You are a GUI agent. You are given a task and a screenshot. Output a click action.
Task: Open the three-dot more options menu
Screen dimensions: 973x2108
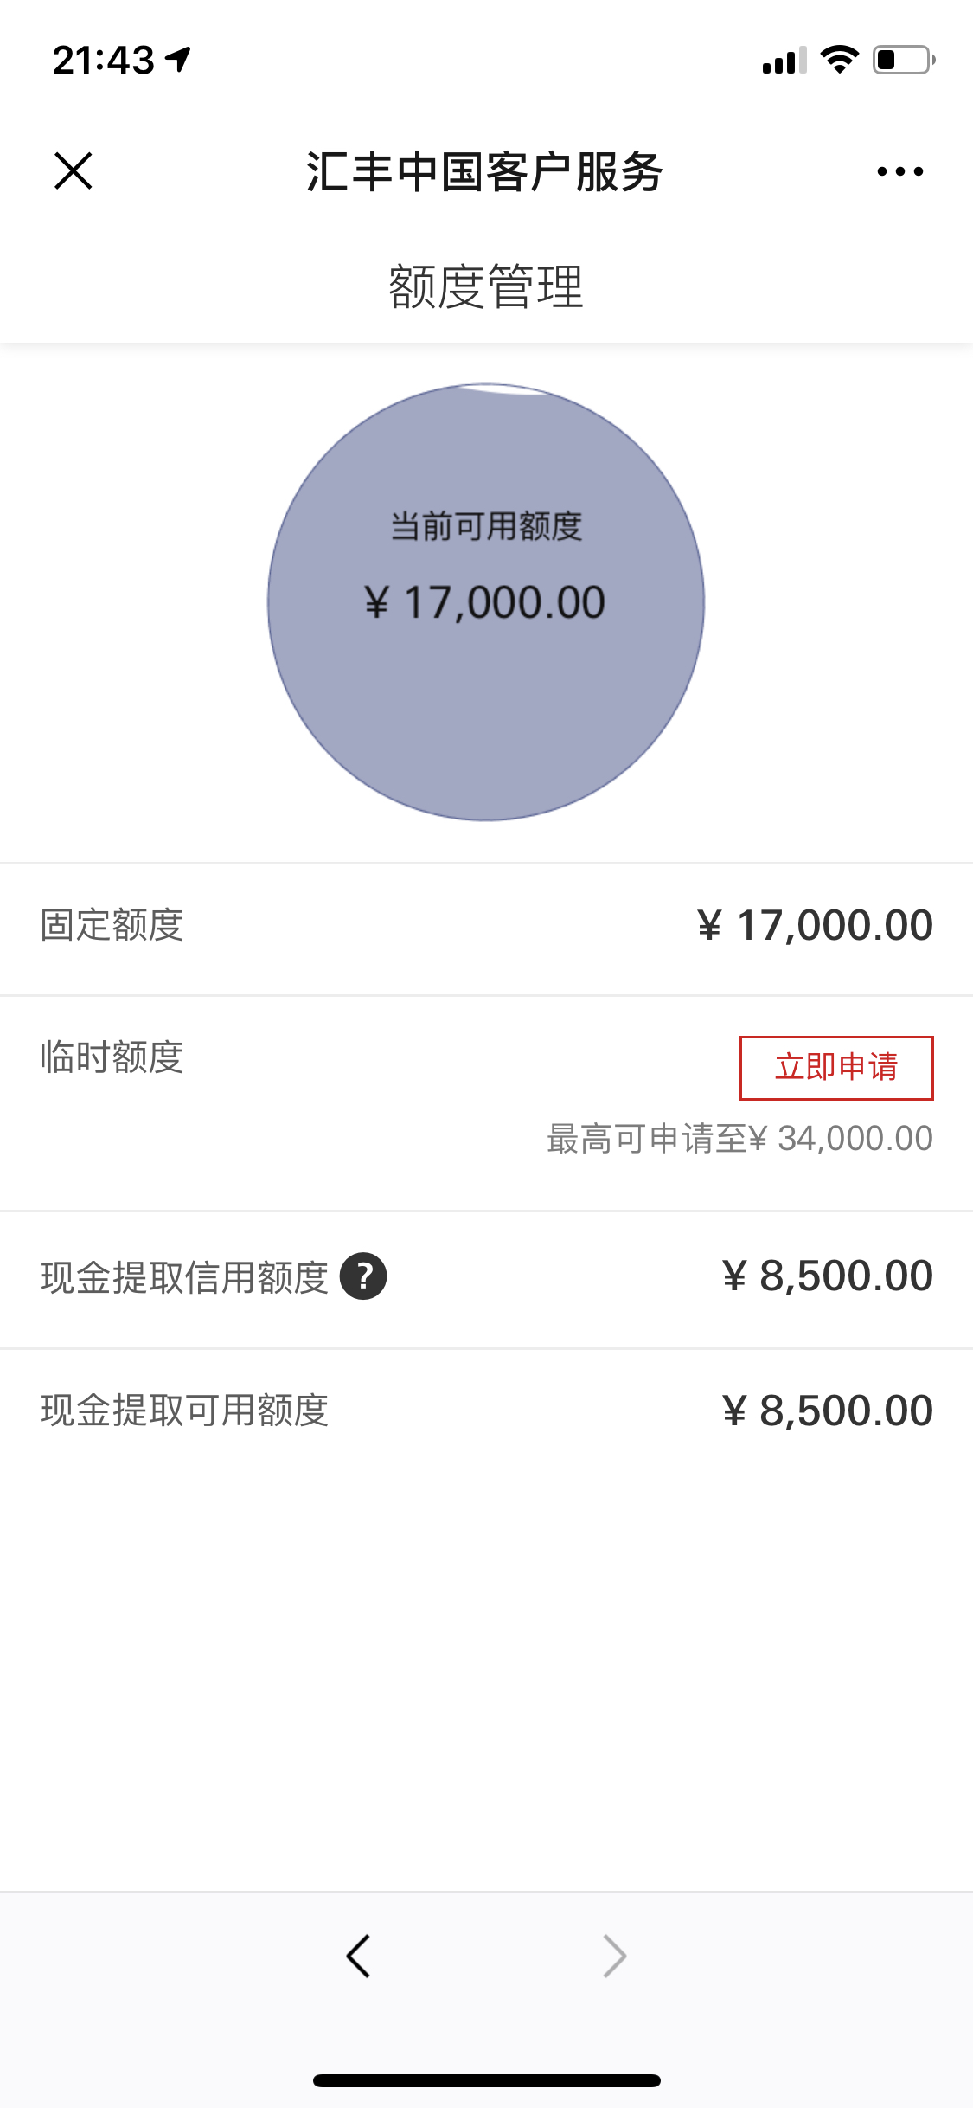tap(899, 171)
